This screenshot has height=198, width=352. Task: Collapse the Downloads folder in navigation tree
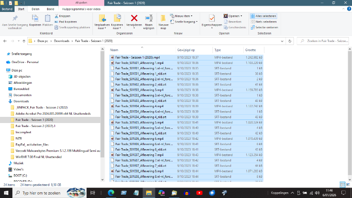point(5,101)
